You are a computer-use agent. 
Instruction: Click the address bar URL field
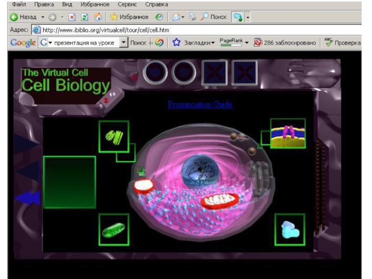[196, 30]
